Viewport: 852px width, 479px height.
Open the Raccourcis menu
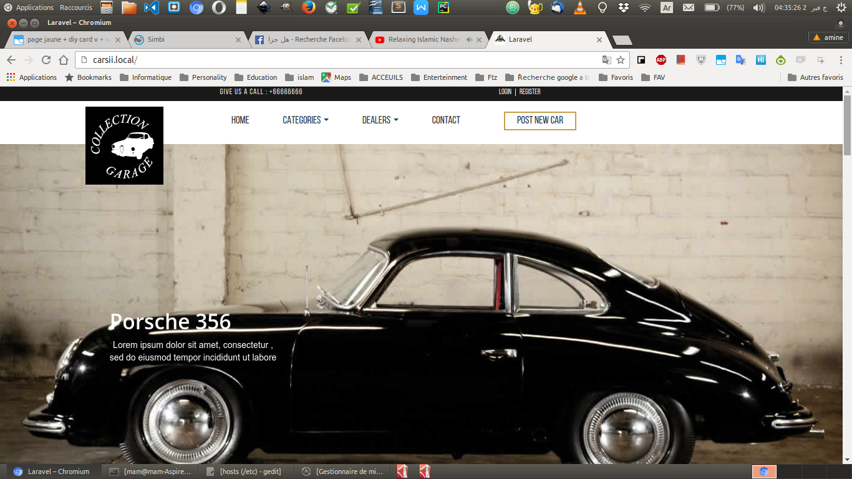(x=76, y=7)
